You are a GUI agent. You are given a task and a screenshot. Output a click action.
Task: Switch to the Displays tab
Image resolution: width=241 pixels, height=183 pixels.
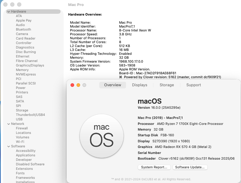click(x=140, y=85)
